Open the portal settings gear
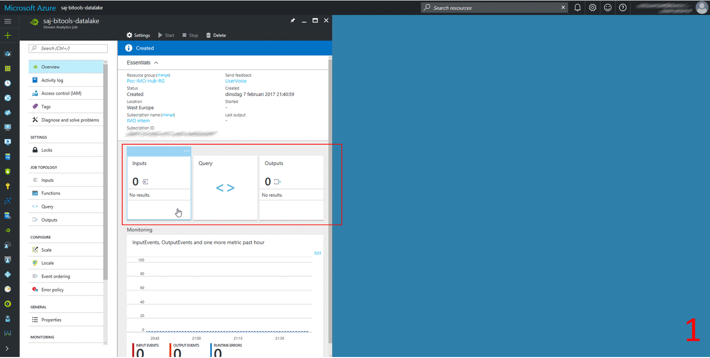710x358 pixels. point(592,7)
